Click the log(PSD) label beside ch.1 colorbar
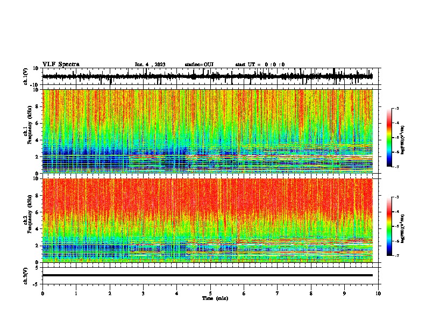 point(403,140)
